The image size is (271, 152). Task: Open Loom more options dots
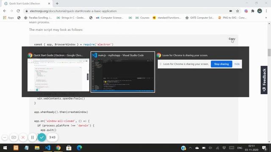click(5, 137)
